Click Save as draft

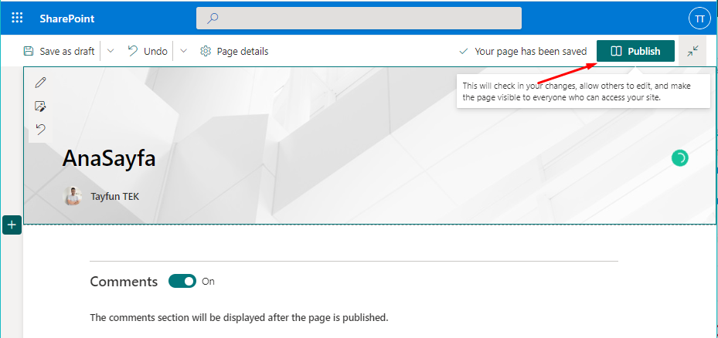(60, 51)
